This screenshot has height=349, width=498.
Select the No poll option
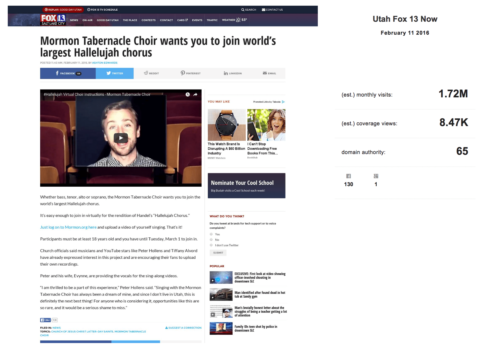(211, 240)
